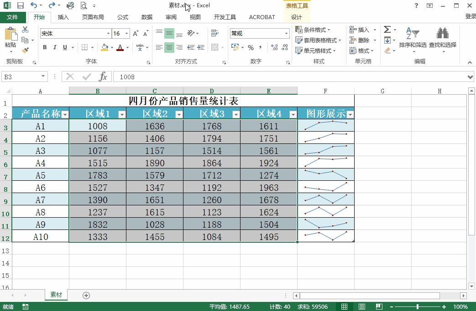The image size is (476, 311).
Task: Increase decimal places
Action: pos(274,47)
